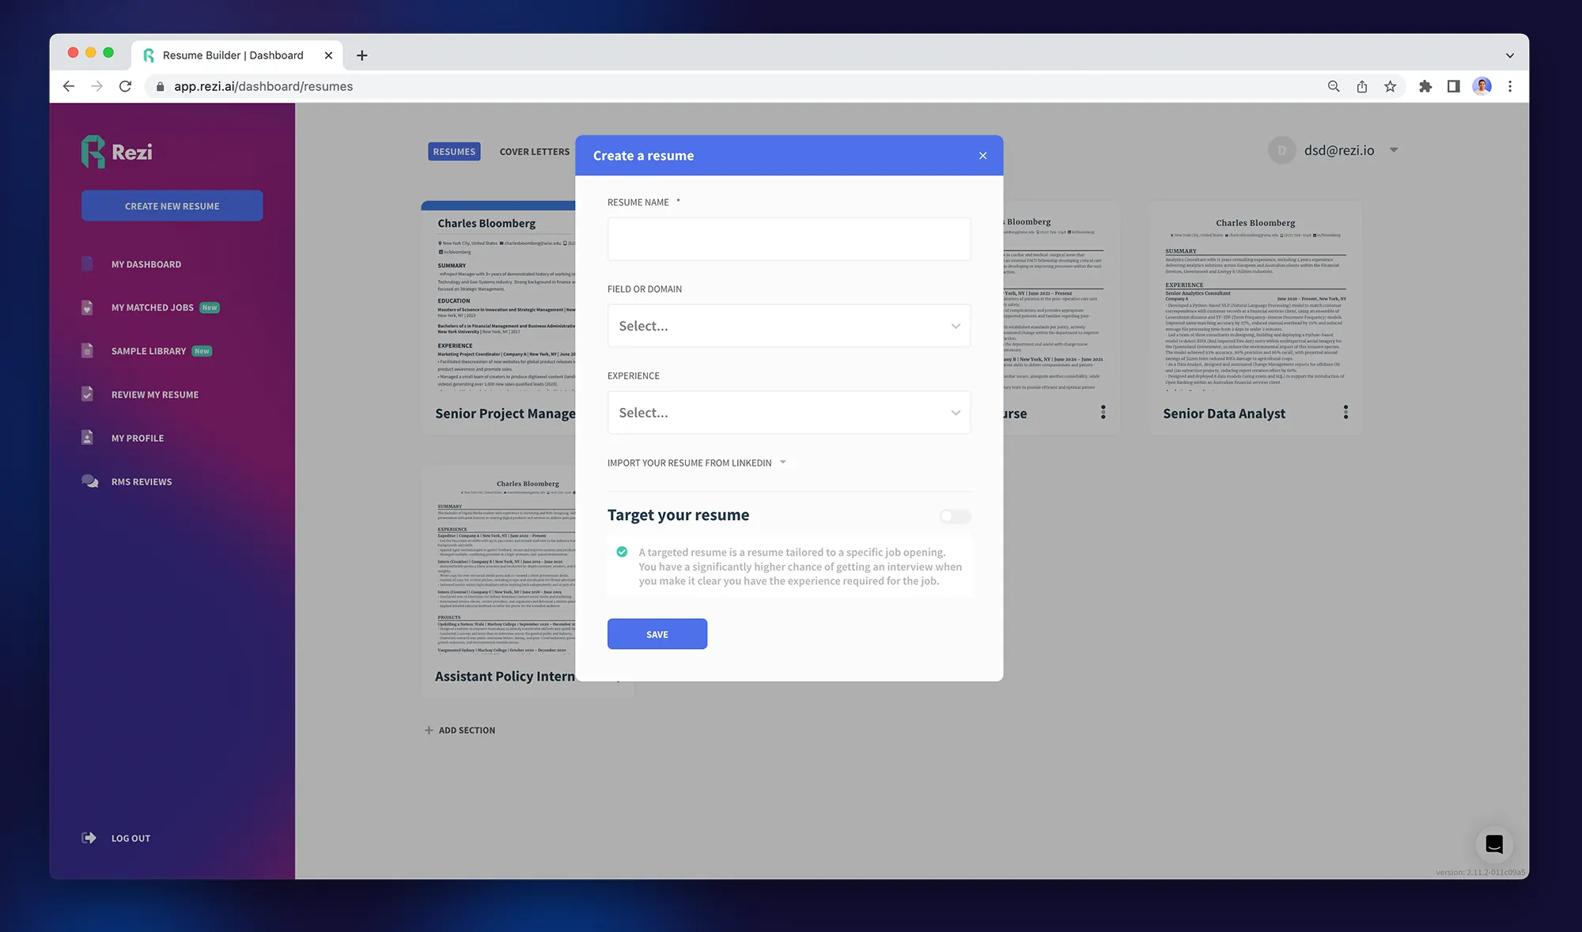Open the Chrome profile avatar
The height and width of the screenshot is (932, 1582).
tap(1482, 86)
